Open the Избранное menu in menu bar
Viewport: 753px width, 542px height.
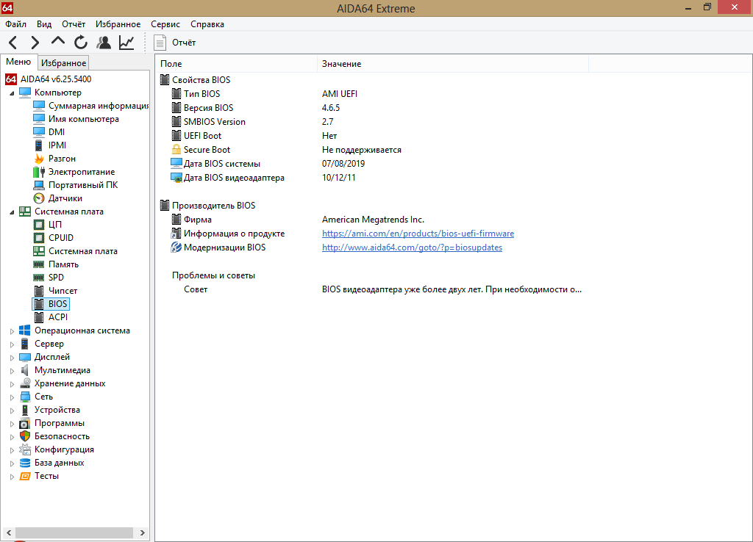(x=118, y=24)
